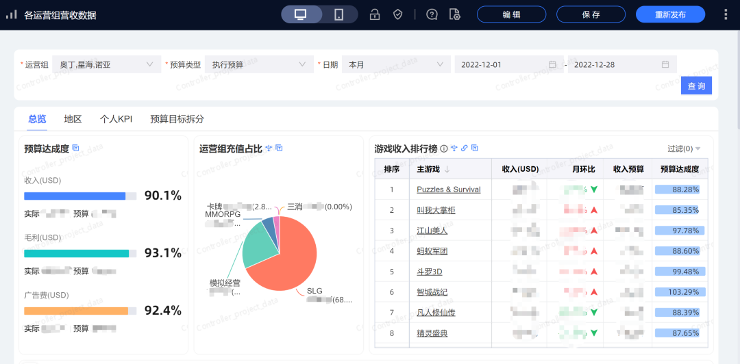
Task: Click the 收入(USD) column header
Action: tap(520, 169)
